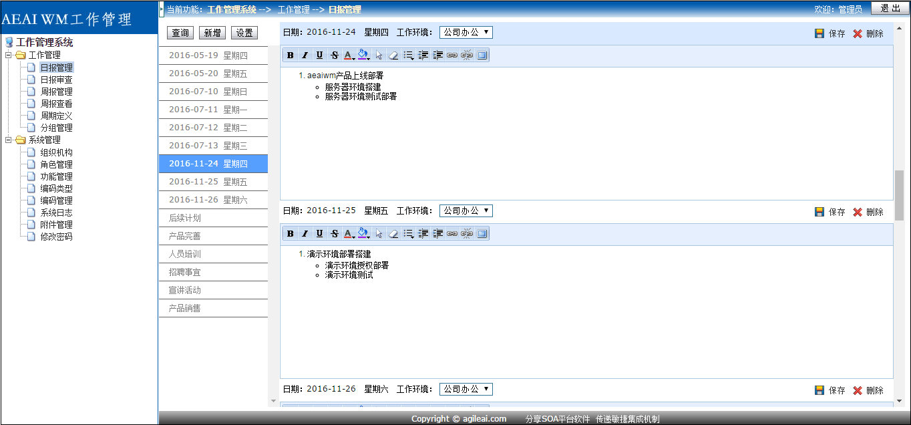
Task: Click select-all cursor icon in 2016-11-24 editor
Action: [379, 55]
